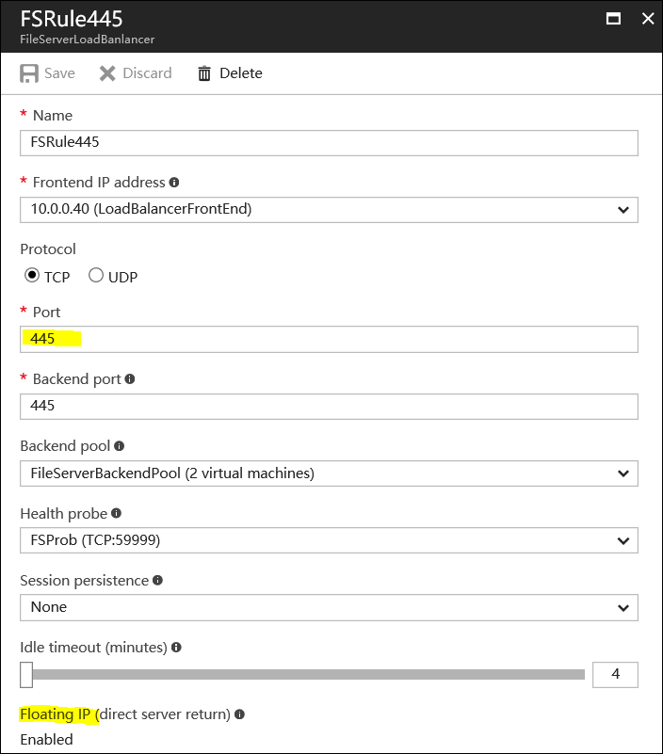Select the UDP protocol radio button
Screen dimensions: 663x754
(x=96, y=276)
